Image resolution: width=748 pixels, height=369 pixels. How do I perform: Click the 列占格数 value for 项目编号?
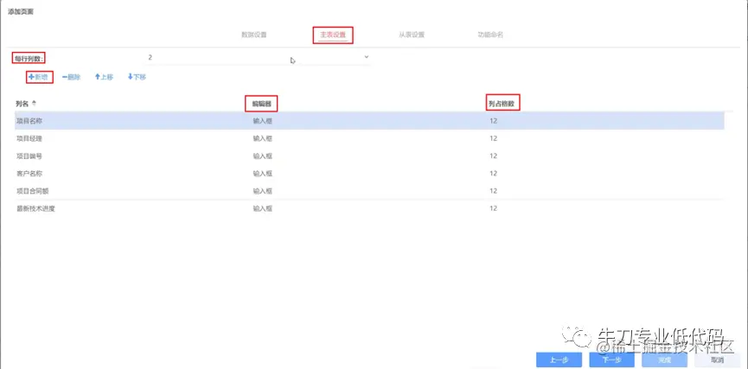tap(493, 156)
